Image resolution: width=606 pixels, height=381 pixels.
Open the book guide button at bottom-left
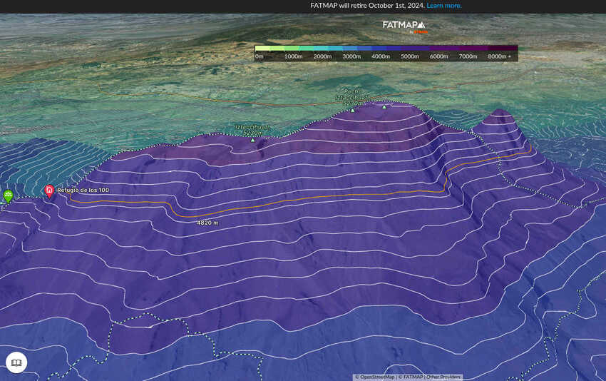pos(16,362)
